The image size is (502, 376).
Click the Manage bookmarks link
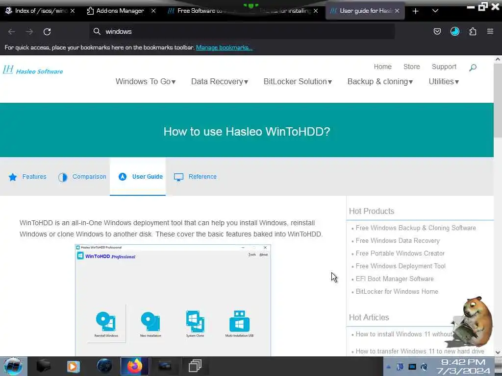tap(224, 47)
